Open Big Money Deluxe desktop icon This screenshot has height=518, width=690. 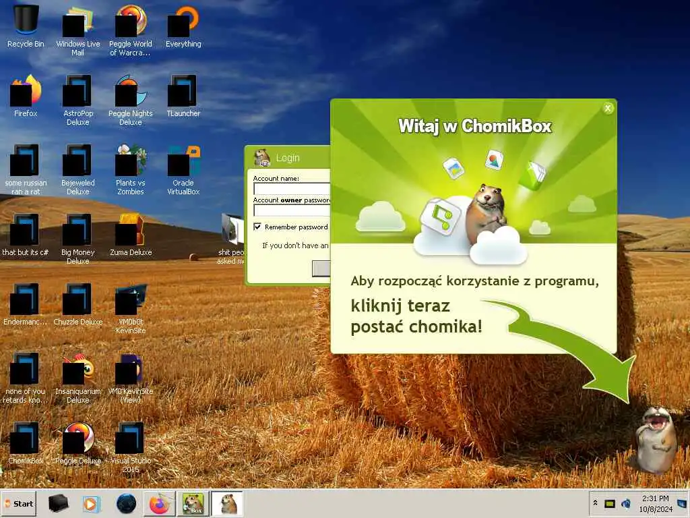tap(78, 239)
